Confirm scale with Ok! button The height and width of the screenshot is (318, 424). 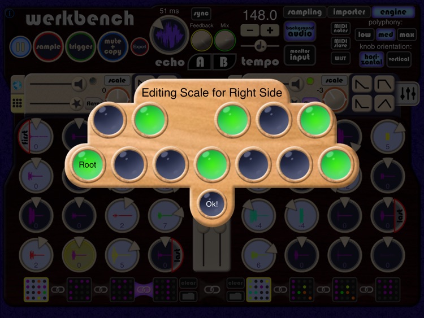[x=211, y=204]
